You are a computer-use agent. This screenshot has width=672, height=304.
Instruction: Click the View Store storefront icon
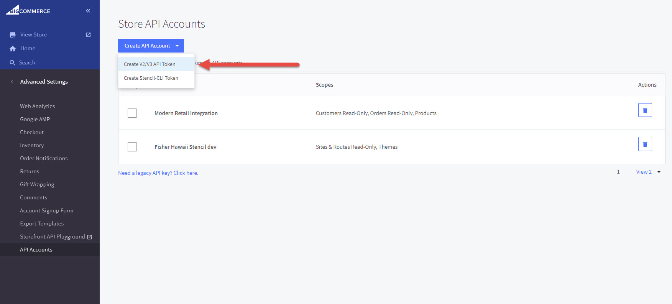13,35
